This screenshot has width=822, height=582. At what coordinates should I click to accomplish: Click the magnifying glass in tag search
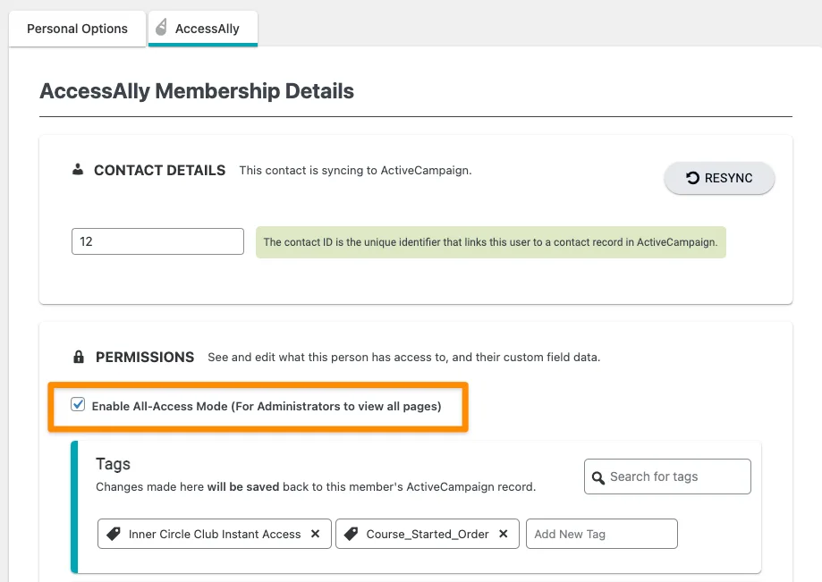pyautogui.click(x=597, y=477)
